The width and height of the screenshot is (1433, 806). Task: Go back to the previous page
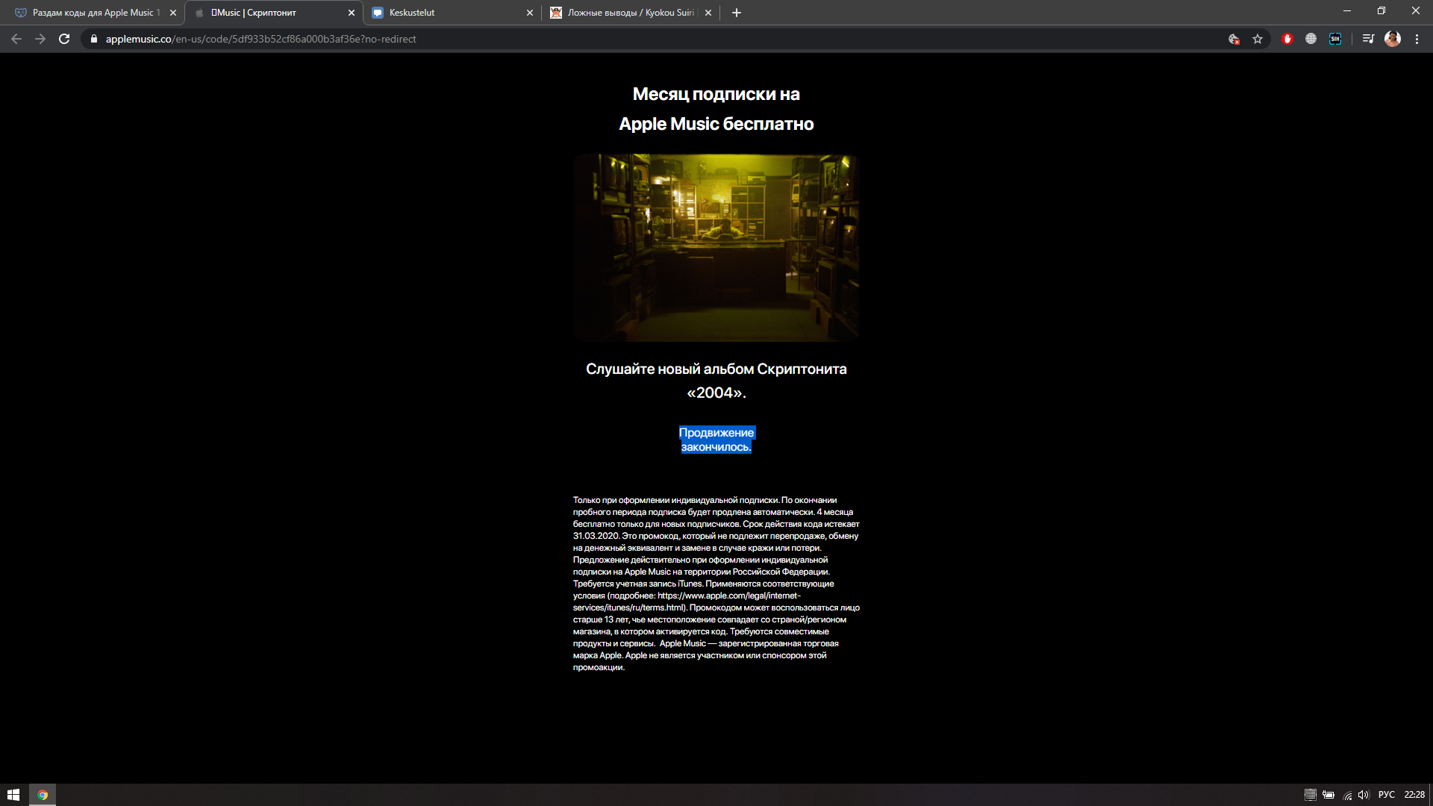(x=16, y=39)
